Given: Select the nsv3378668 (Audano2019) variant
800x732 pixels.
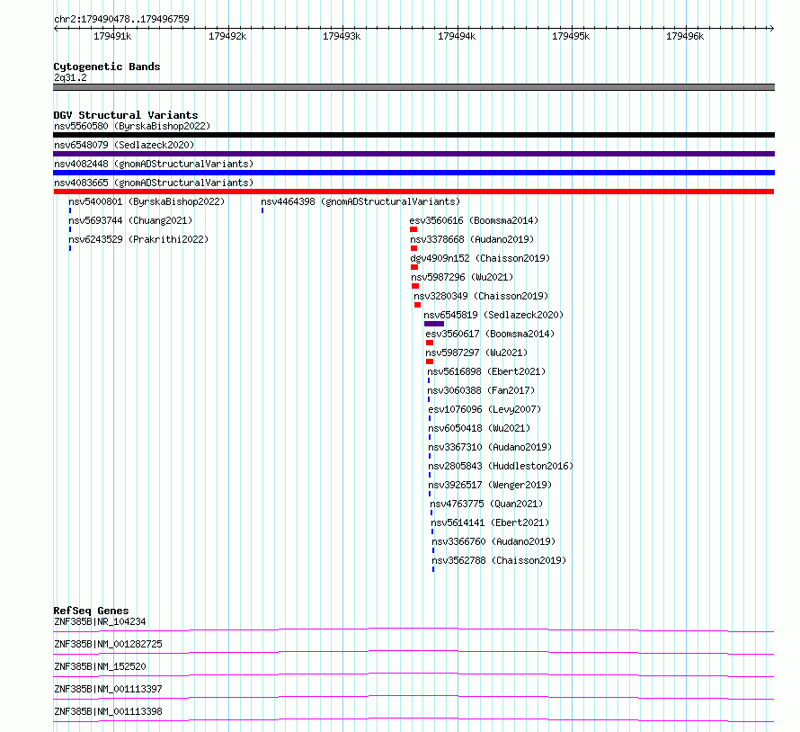Looking at the screenshot, I should click(x=472, y=239).
